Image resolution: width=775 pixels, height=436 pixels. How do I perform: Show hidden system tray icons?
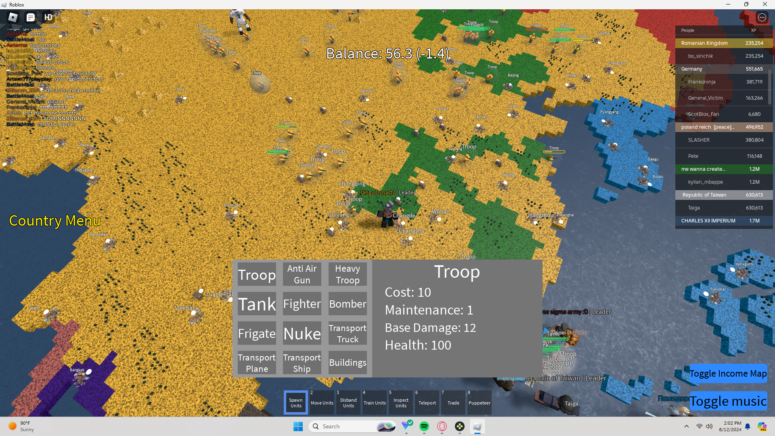pyautogui.click(x=687, y=426)
